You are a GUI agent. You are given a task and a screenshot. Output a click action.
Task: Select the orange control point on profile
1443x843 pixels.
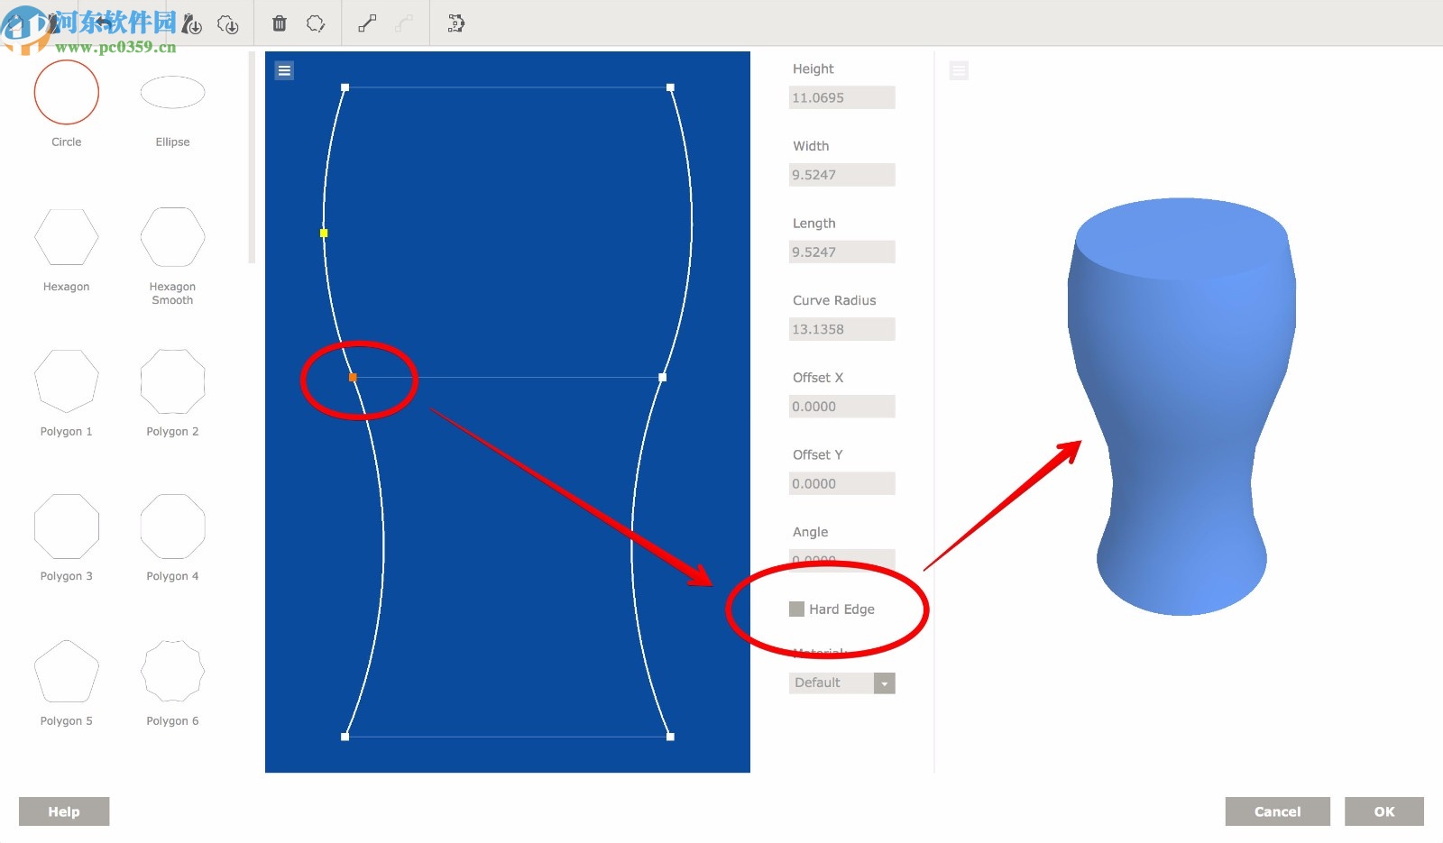pos(353,377)
